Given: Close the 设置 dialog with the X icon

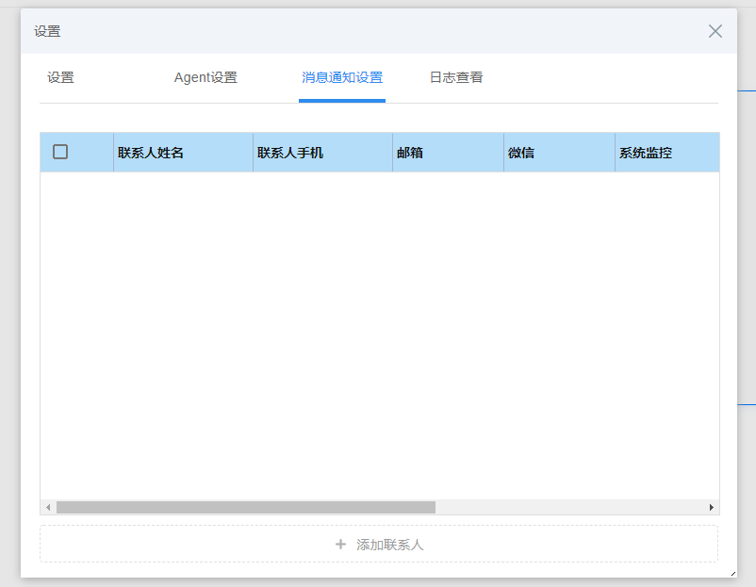Looking at the screenshot, I should (715, 31).
